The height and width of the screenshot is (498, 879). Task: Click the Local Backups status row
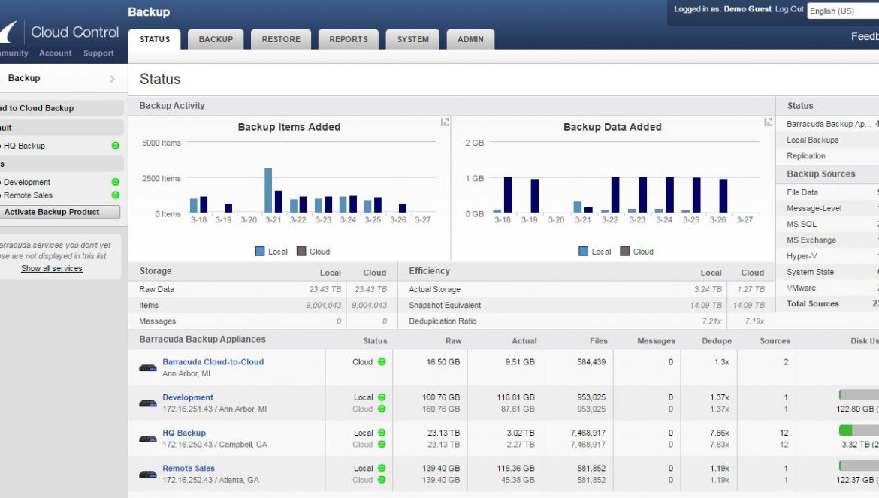click(827, 140)
